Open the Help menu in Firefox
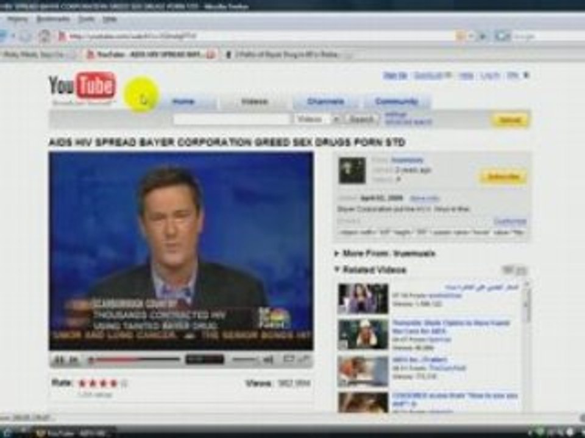 tap(110, 19)
